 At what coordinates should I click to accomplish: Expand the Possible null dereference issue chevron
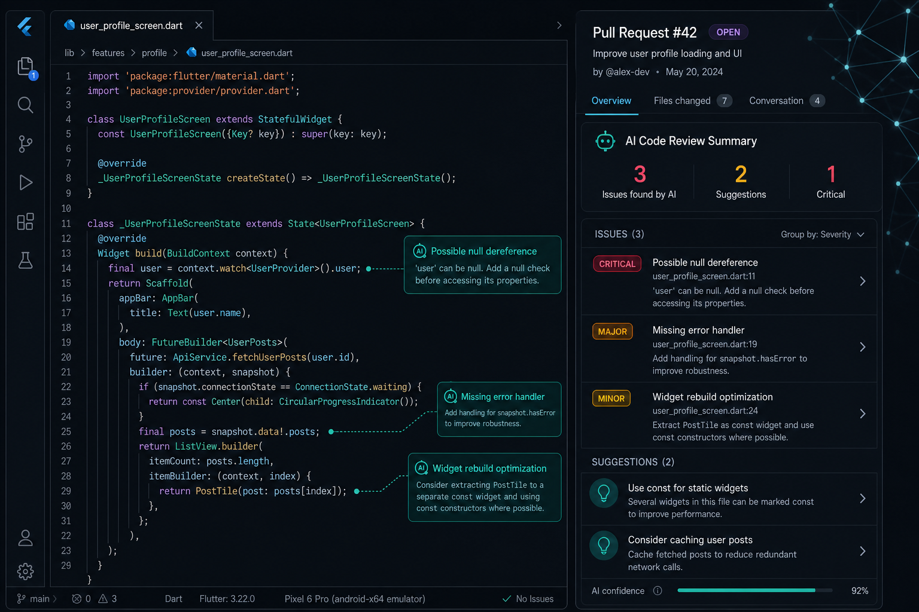pyautogui.click(x=862, y=281)
